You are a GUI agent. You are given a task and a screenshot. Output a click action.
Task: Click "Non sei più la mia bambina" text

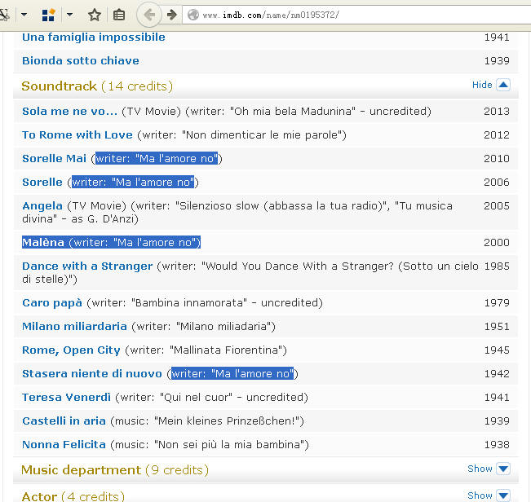(229, 444)
